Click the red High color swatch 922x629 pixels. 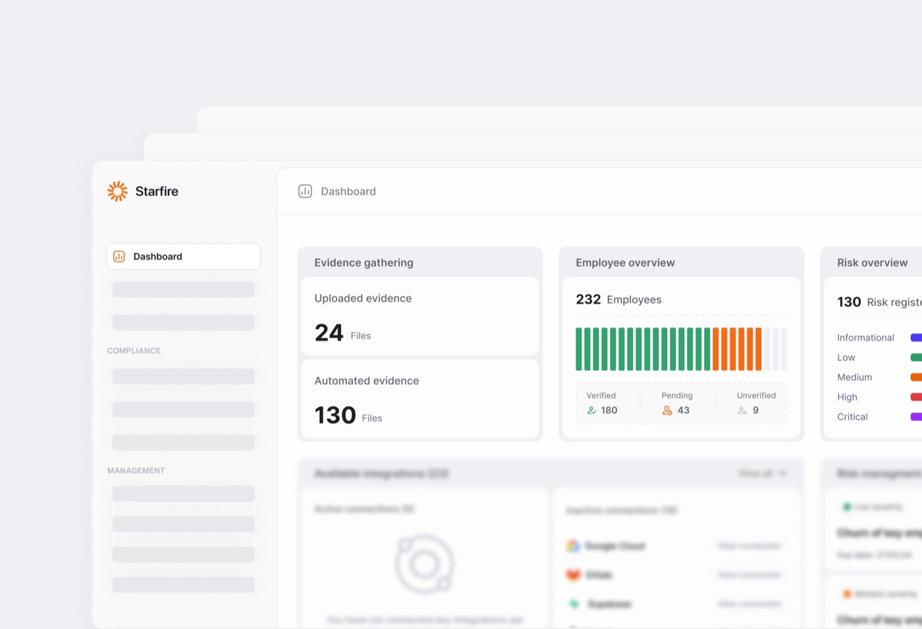916,397
